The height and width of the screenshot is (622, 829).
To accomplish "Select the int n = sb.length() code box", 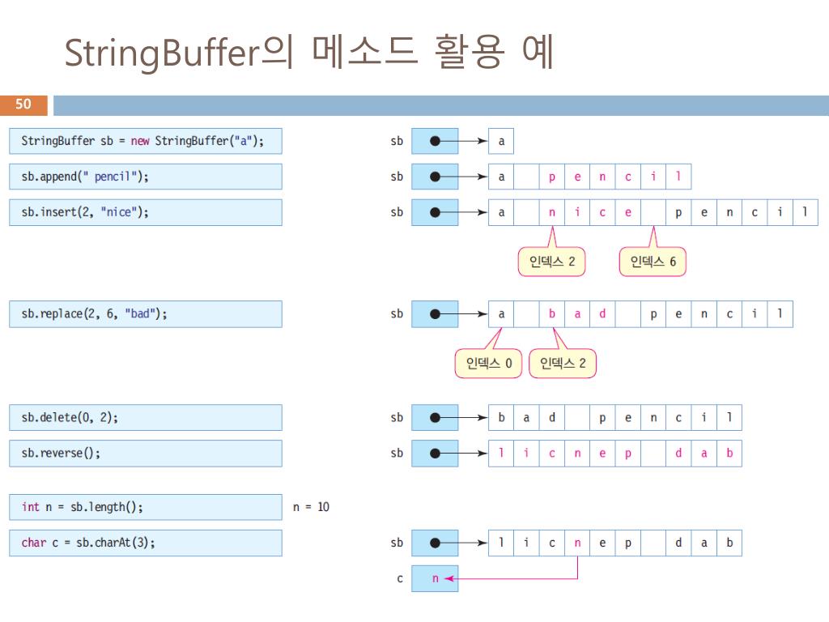I will [x=146, y=507].
